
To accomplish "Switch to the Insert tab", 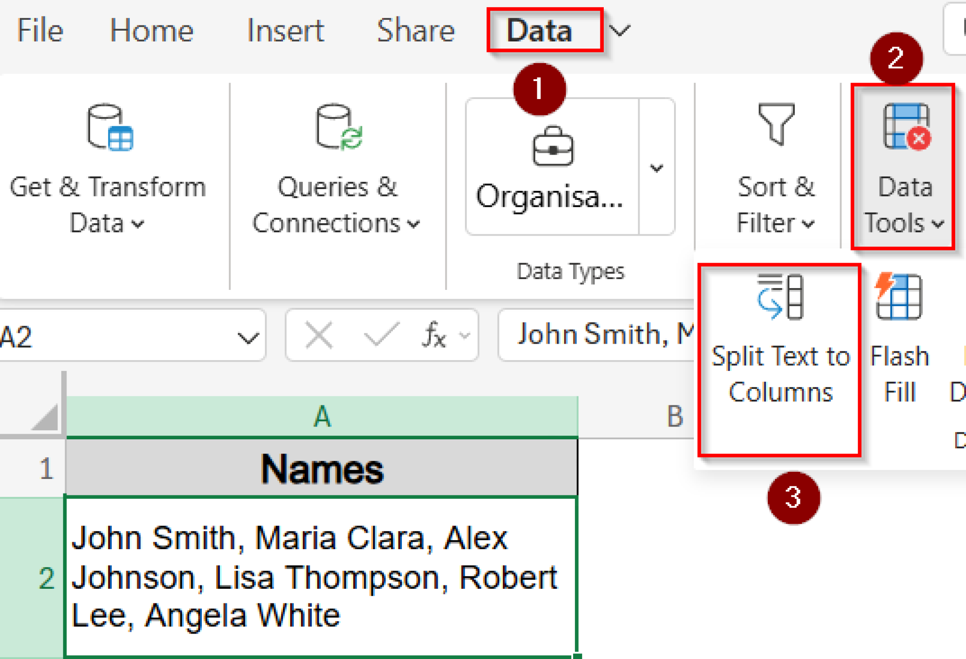I will tap(285, 31).
